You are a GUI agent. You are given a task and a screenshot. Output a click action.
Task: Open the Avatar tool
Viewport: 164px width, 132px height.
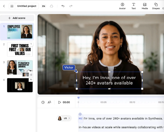click(122, 6)
